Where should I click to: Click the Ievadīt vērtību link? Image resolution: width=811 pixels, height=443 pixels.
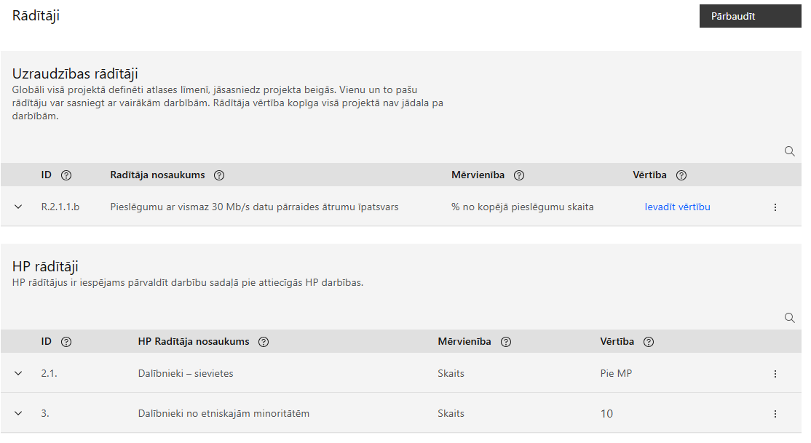677,207
